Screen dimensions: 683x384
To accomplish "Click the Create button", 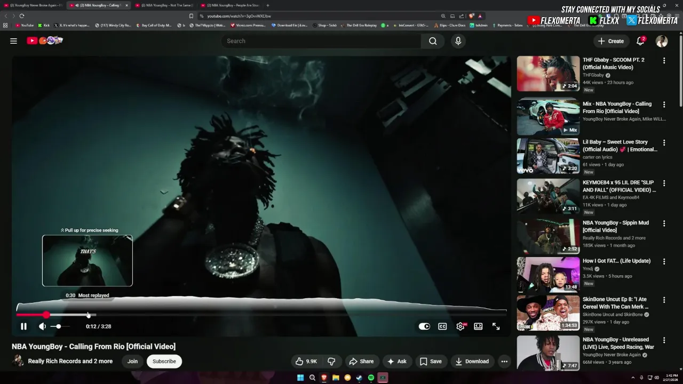I will pos(610,41).
